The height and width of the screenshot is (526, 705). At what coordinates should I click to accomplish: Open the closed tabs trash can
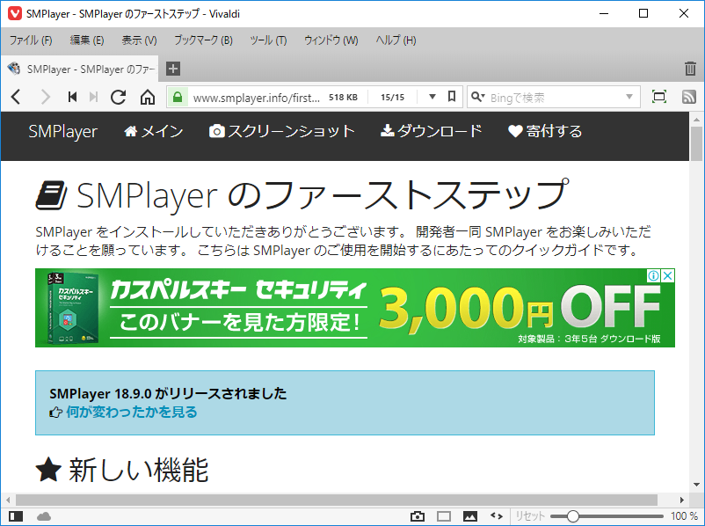point(690,69)
